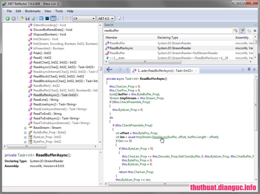The height and width of the screenshot is (194, 260).
Task: Click the last toolbar icon with red checkmark
Action: point(120,19)
